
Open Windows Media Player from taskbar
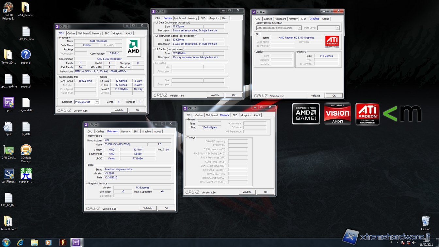click(x=48, y=242)
